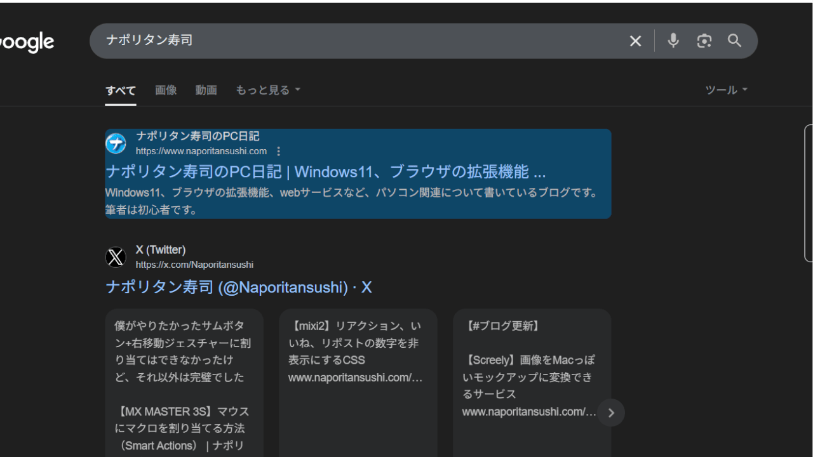Click the X (Twitter) logo icon

point(116,257)
